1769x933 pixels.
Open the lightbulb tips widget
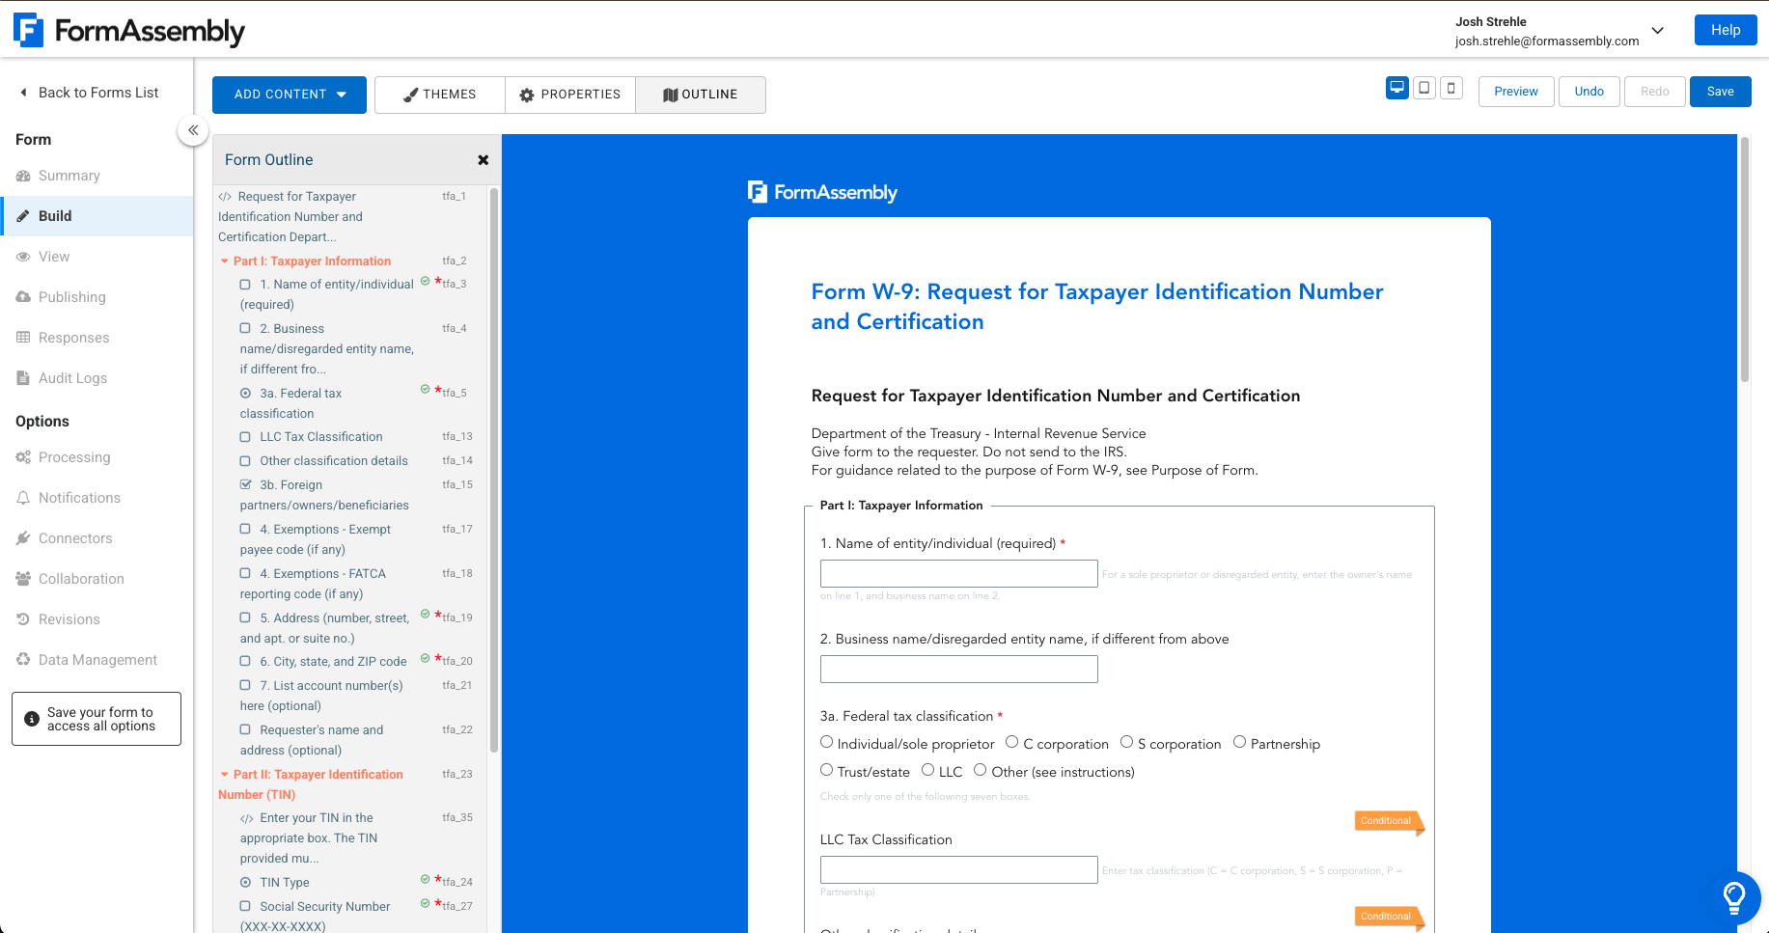point(1734,898)
